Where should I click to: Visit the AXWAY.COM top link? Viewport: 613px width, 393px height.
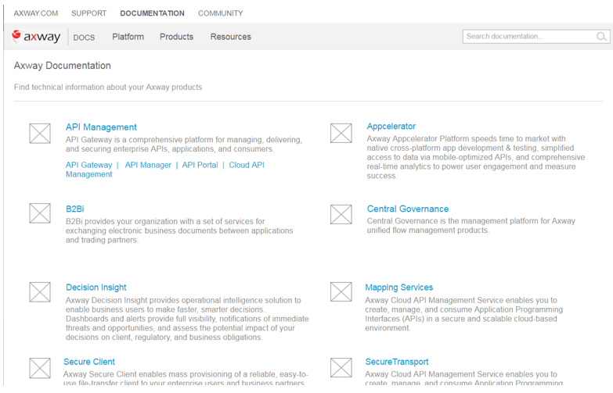click(x=36, y=13)
